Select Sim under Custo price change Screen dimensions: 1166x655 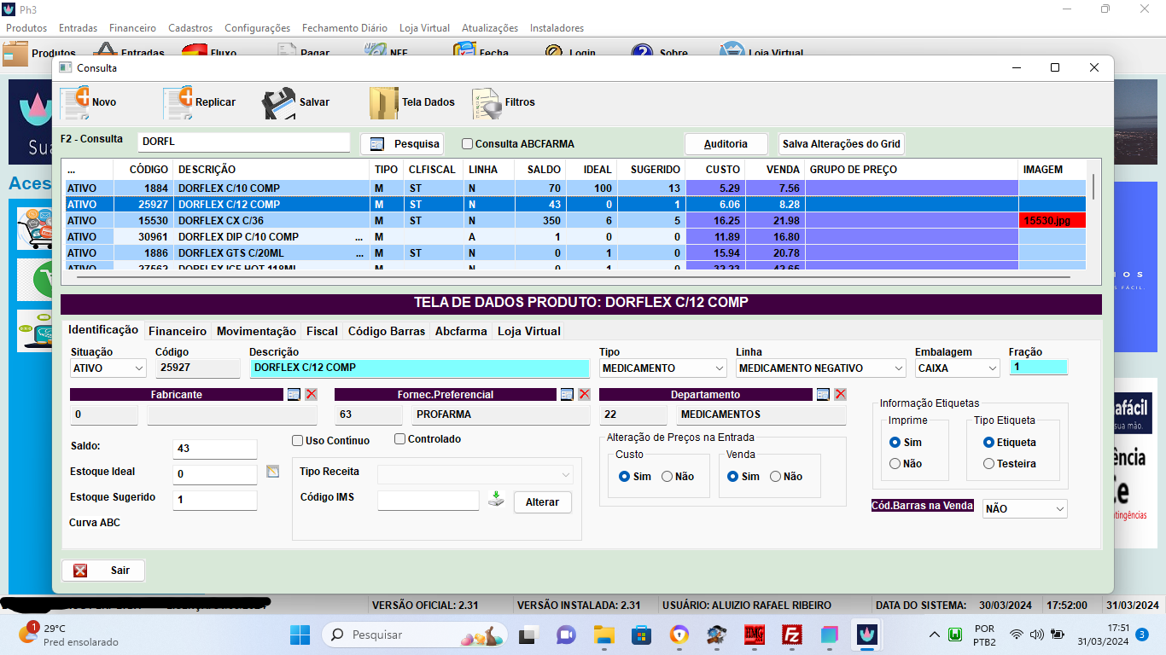625,477
